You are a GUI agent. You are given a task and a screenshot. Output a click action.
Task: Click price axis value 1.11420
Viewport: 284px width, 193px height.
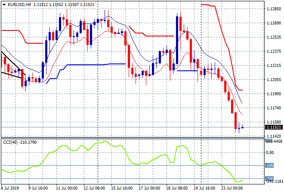[274, 136]
